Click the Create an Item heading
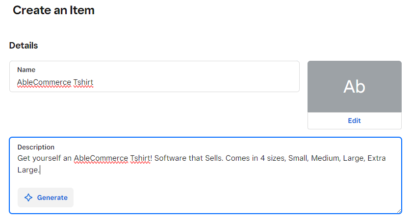The image size is (411, 221). [x=54, y=10]
